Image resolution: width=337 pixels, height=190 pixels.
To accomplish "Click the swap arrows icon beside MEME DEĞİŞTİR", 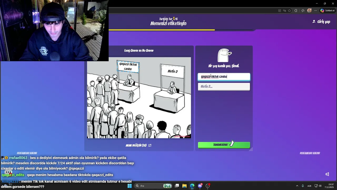I will [150, 145].
